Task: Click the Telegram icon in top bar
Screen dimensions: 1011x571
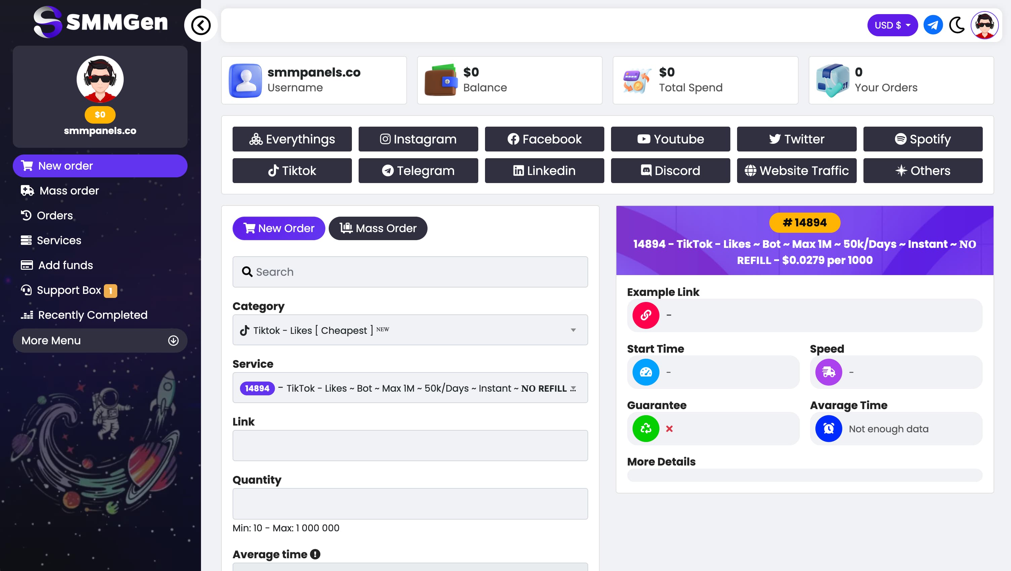Action: click(x=932, y=26)
